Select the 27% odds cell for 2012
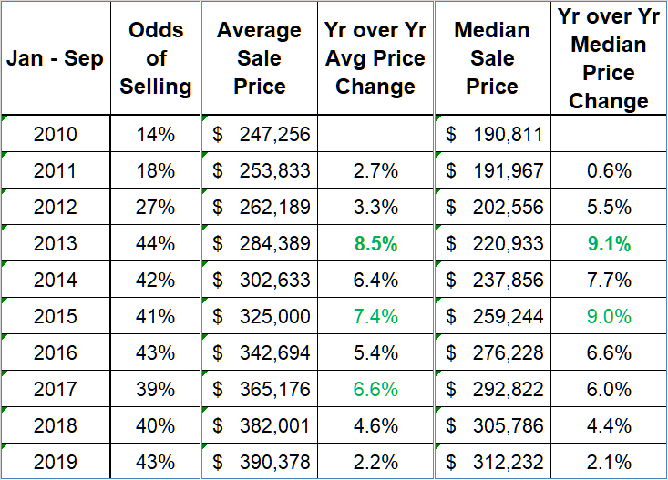Screen dimensions: 668x480 (156, 208)
